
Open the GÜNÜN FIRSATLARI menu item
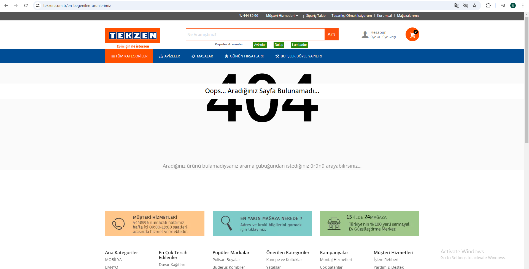point(244,56)
